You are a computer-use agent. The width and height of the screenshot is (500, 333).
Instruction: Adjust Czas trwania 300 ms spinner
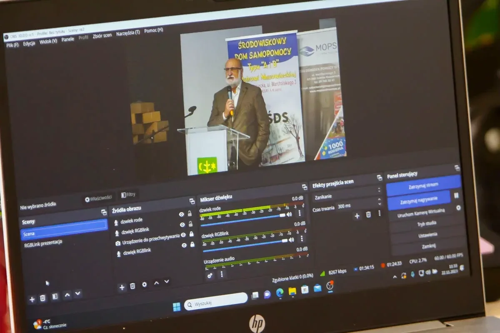coord(359,204)
